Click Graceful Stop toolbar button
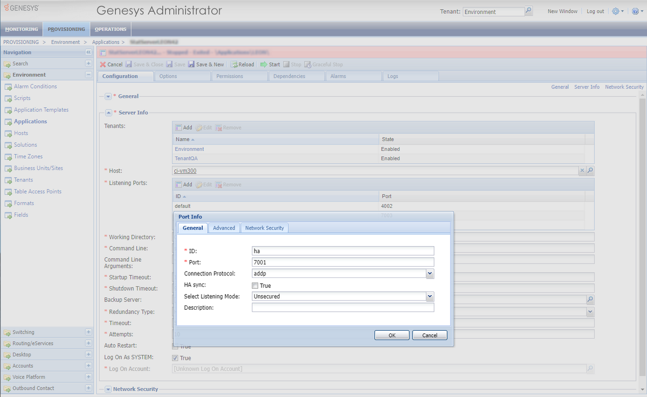Screen dimensions: 647x397 [323, 65]
